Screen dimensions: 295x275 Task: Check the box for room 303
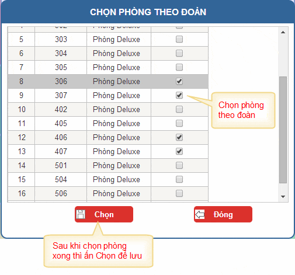point(179,39)
